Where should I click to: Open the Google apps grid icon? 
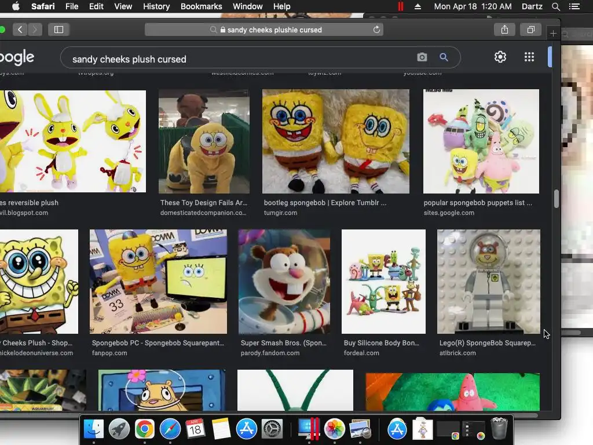(x=529, y=57)
